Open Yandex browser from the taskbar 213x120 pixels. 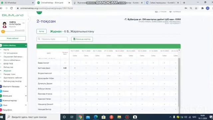(x=111, y=117)
